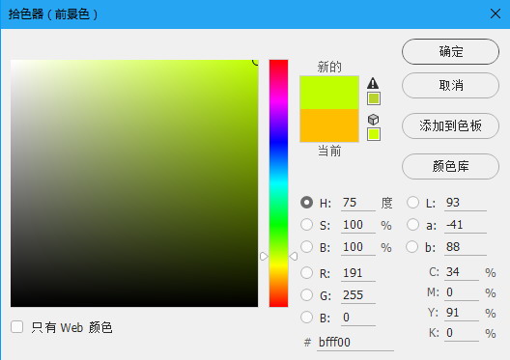
Task: Click the K field showing 0
Action: (462, 333)
